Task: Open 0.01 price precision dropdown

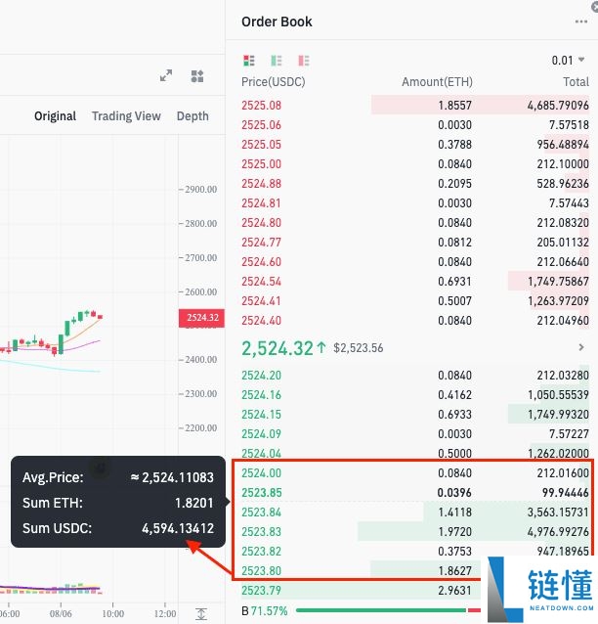Action: coord(568,61)
